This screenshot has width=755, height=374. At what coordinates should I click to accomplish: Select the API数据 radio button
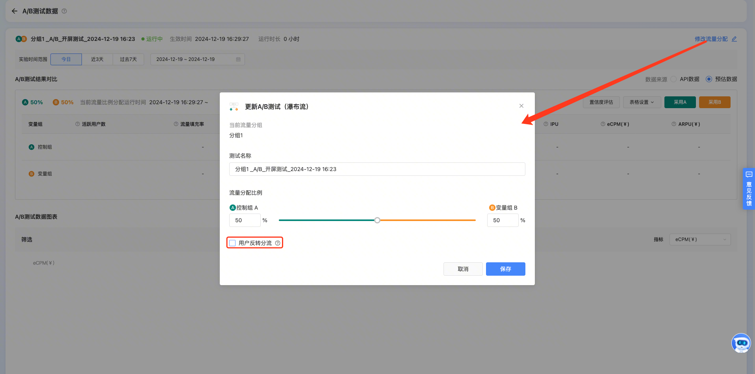(673, 79)
